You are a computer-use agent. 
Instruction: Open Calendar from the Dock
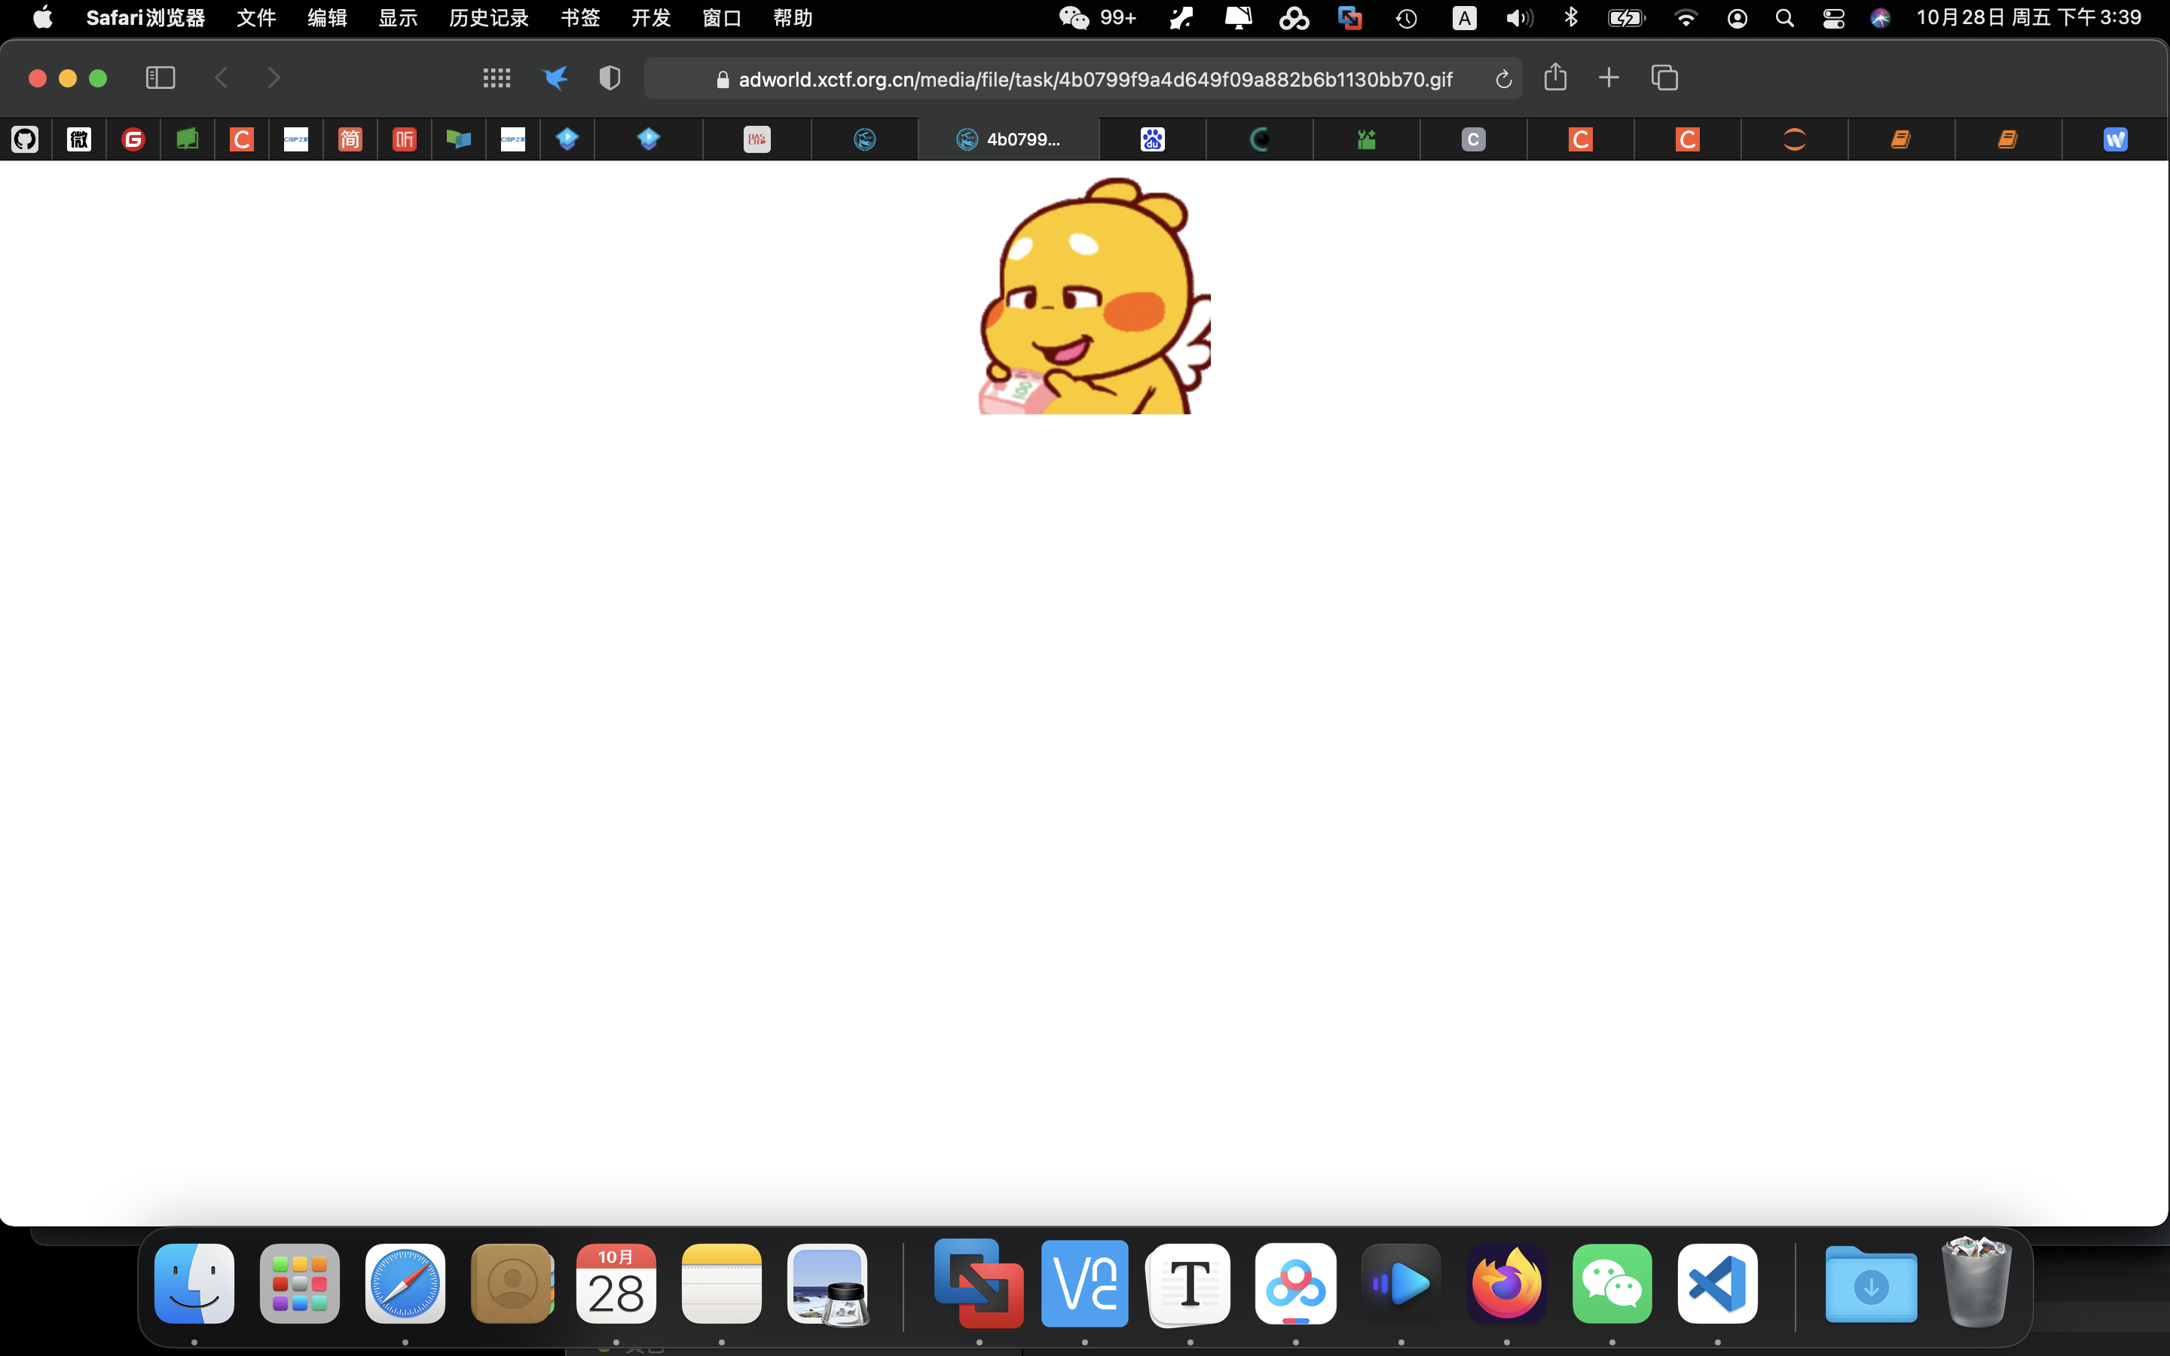pyautogui.click(x=616, y=1284)
